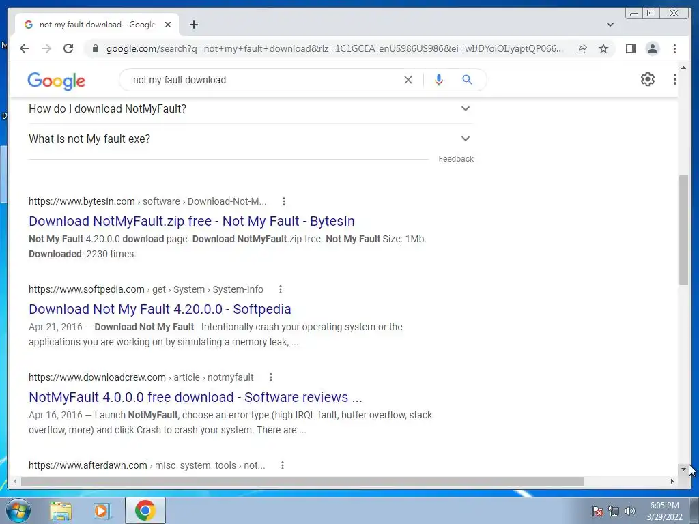Open more options for downloadcrew.com result
699x524 pixels.
(x=270, y=377)
